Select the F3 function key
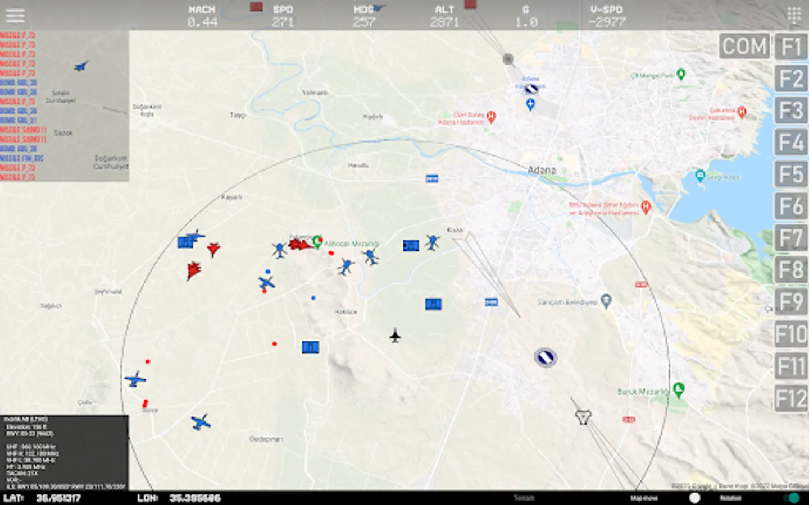The height and width of the screenshot is (505, 809). [791, 111]
